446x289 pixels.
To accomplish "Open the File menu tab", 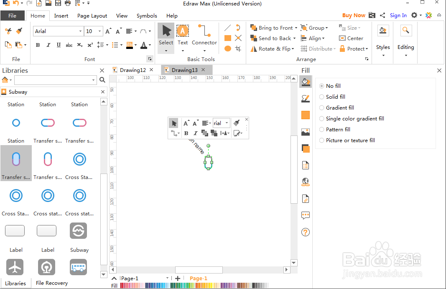I will point(12,15).
